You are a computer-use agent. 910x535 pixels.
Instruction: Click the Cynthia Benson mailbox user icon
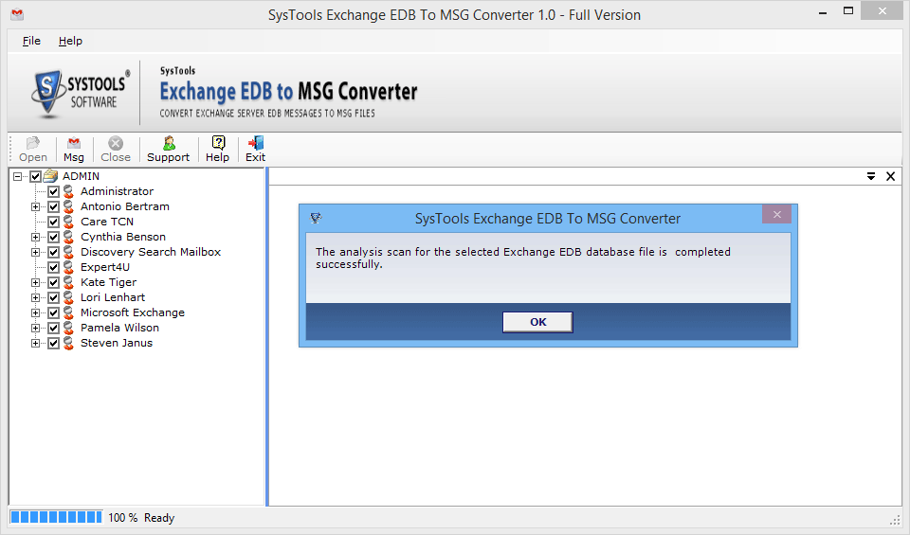coord(68,237)
